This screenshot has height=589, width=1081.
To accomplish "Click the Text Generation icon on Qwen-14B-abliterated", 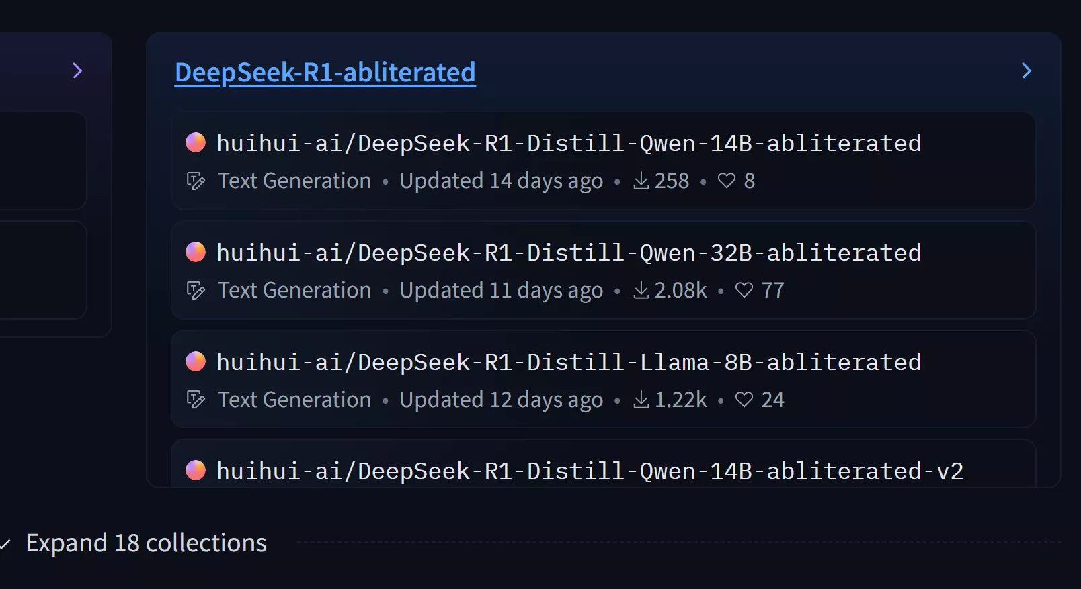I will (x=194, y=181).
